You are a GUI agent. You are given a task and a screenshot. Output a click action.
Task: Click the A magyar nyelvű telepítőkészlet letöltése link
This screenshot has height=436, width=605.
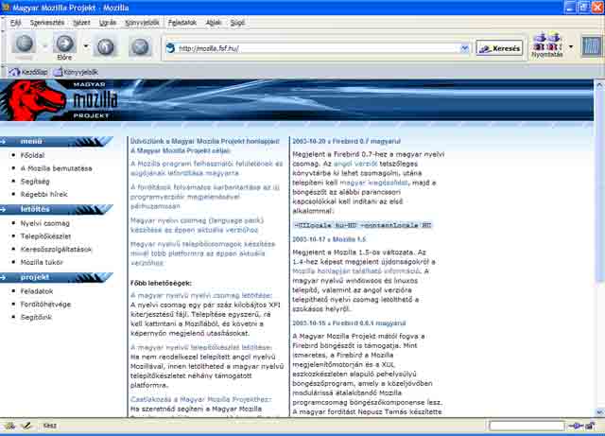(x=201, y=347)
